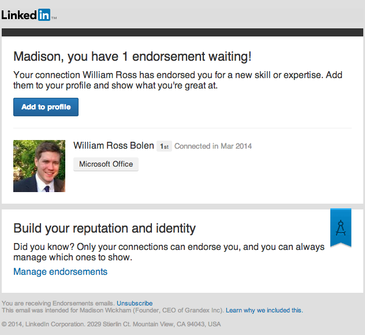The image size is (365, 335).
Task: Click the LinkedIn logo in the header
Action: [28, 15]
